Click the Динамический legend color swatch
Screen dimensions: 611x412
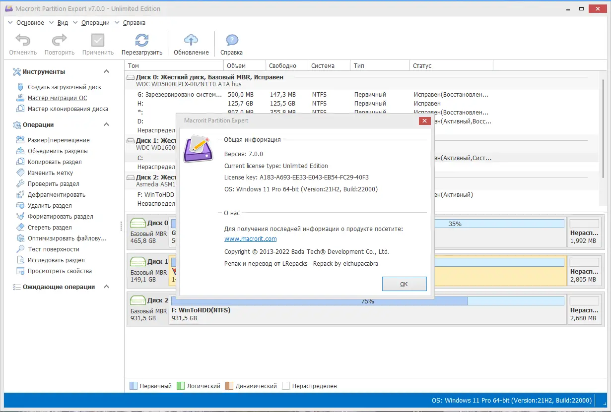coord(229,386)
